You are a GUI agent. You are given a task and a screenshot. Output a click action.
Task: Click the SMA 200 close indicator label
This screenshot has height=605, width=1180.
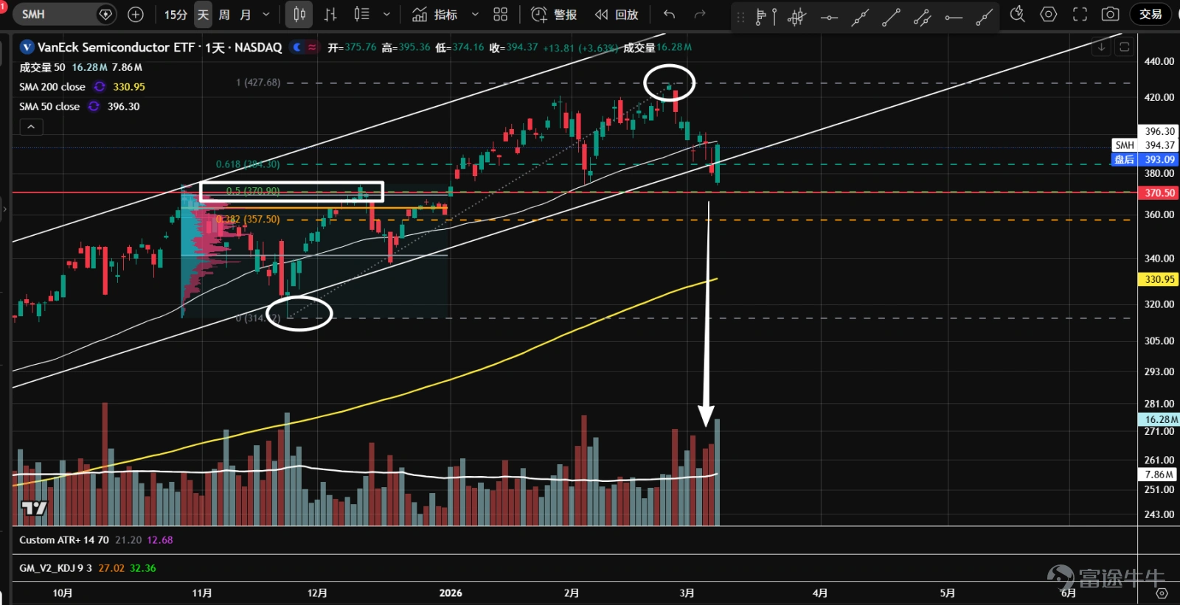pos(52,87)
